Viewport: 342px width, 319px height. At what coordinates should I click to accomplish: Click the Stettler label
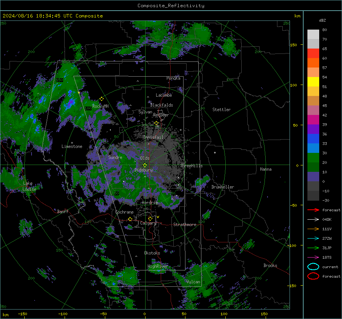coord(222,110)
